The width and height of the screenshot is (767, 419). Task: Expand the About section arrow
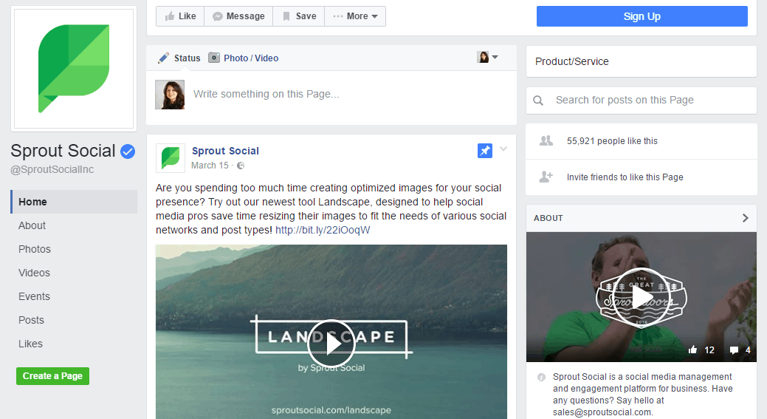coord(745,218)
